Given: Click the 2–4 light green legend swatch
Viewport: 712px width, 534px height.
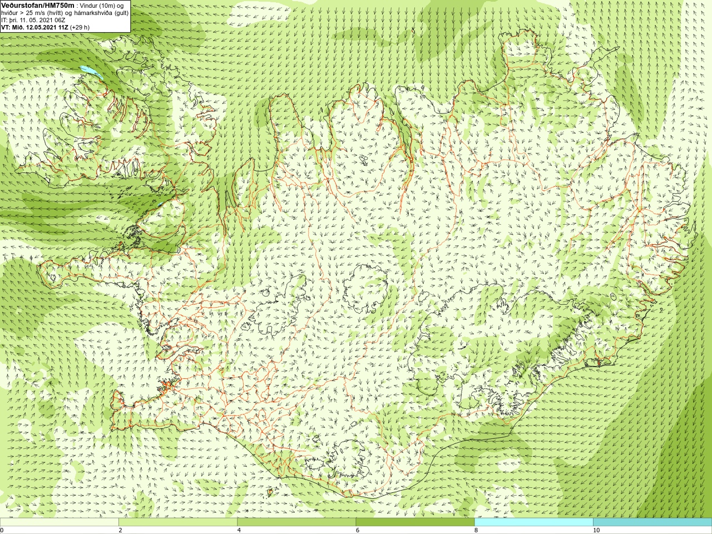Looking at the screenshot, I should (178, 522).
